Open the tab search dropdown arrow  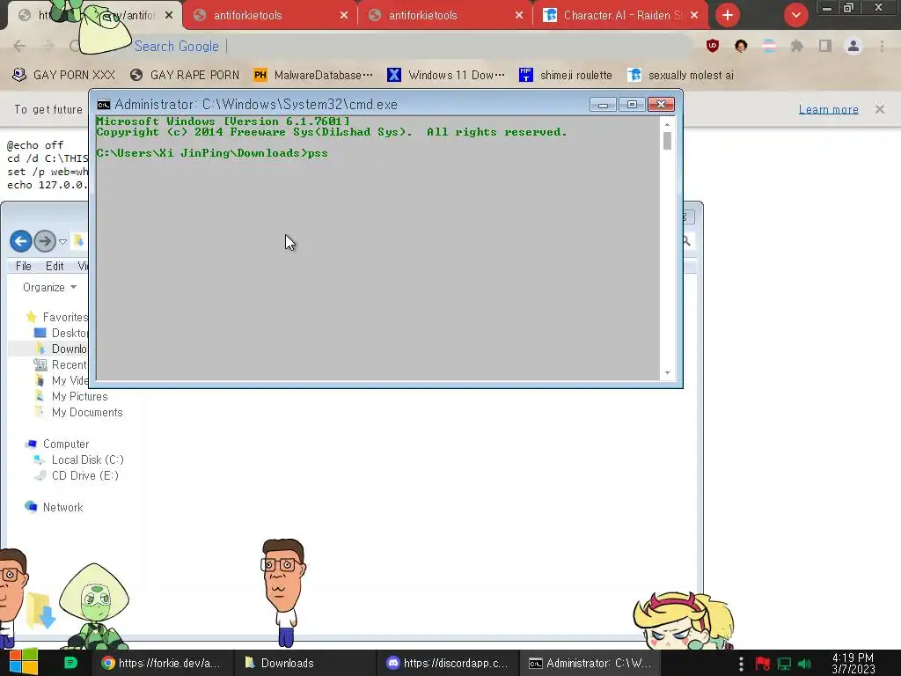point(795,16)
